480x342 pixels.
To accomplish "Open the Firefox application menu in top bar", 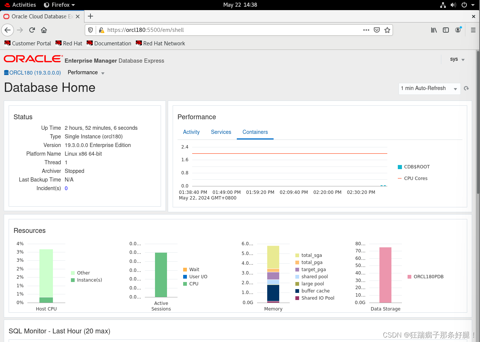I will (x=59, y=5).
